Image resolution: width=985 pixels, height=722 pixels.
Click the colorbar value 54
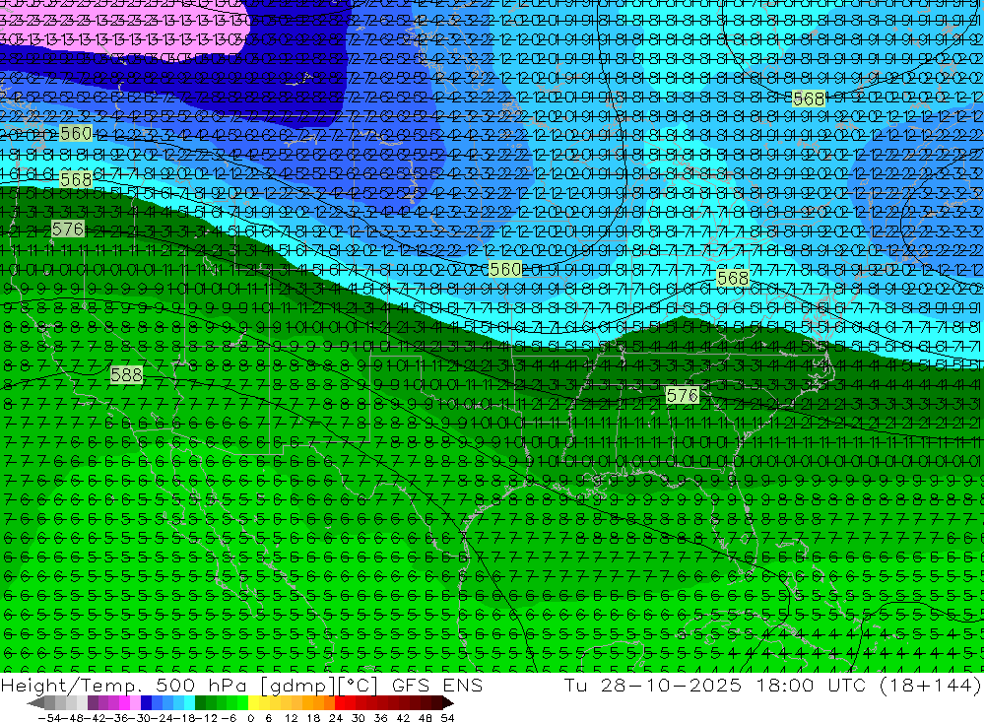tap(447, 718)
